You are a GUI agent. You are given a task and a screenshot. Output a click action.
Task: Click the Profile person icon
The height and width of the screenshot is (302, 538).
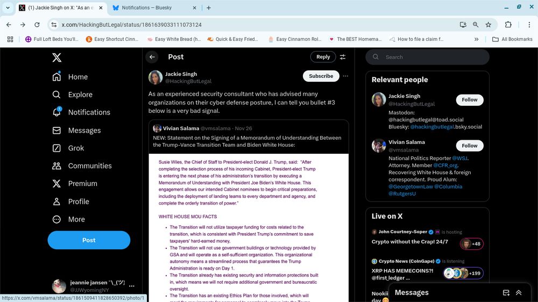pyautogui.click(x=56, y=202)
